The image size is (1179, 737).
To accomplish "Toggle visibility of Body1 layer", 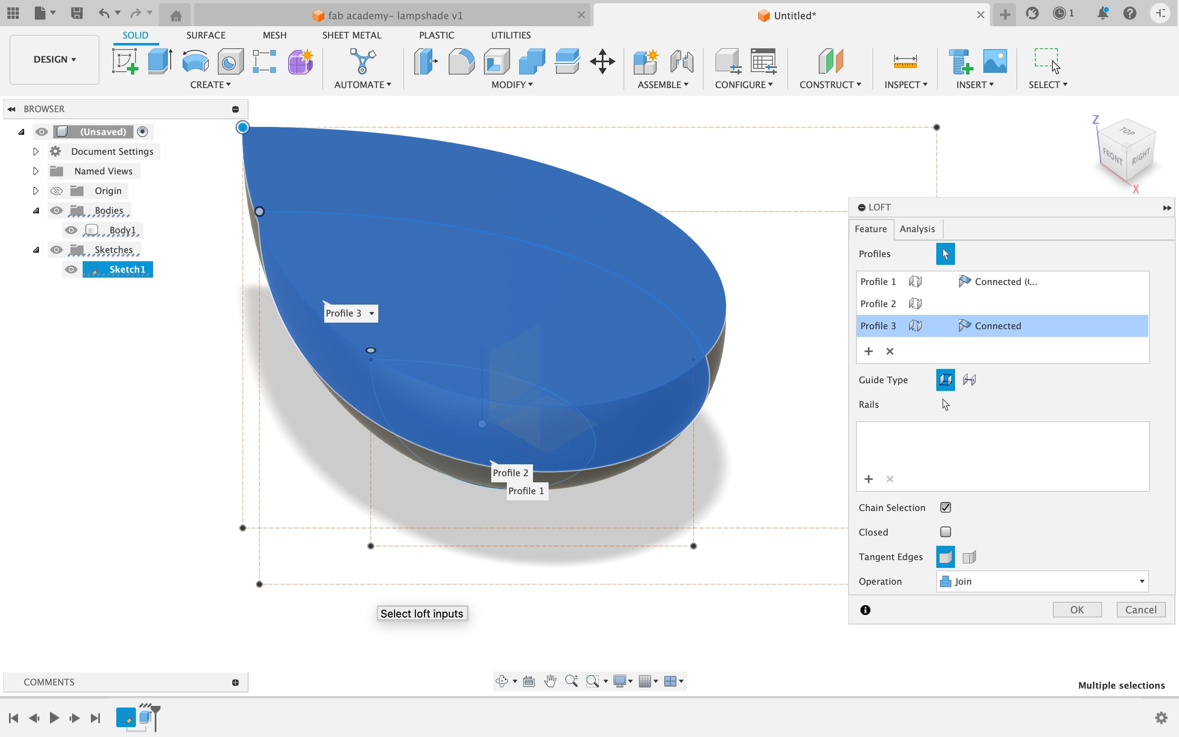I will 71,230.
